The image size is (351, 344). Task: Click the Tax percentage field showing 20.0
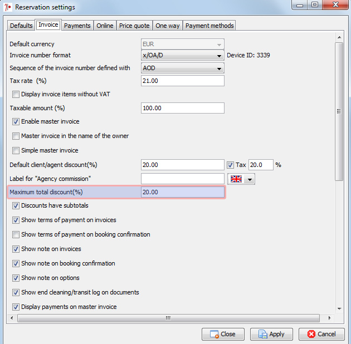[261, 165]
